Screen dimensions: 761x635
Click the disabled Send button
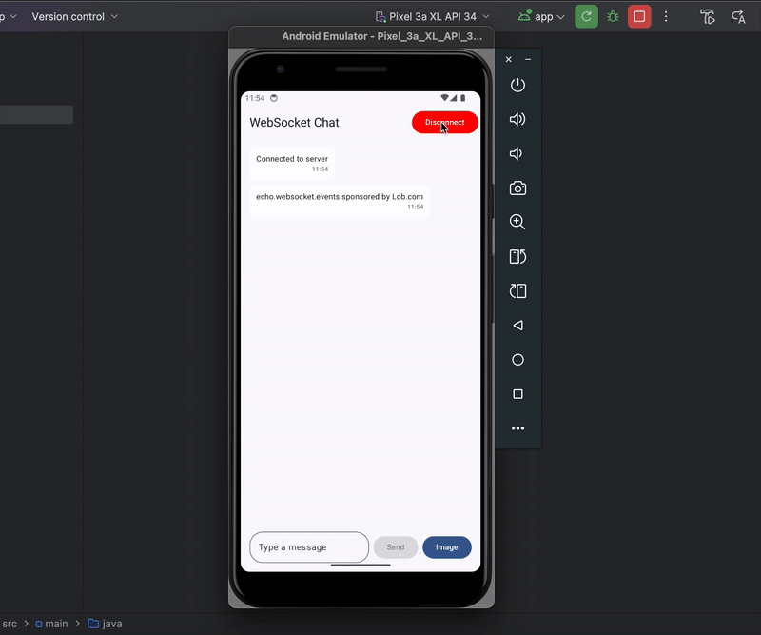(396, 547)
